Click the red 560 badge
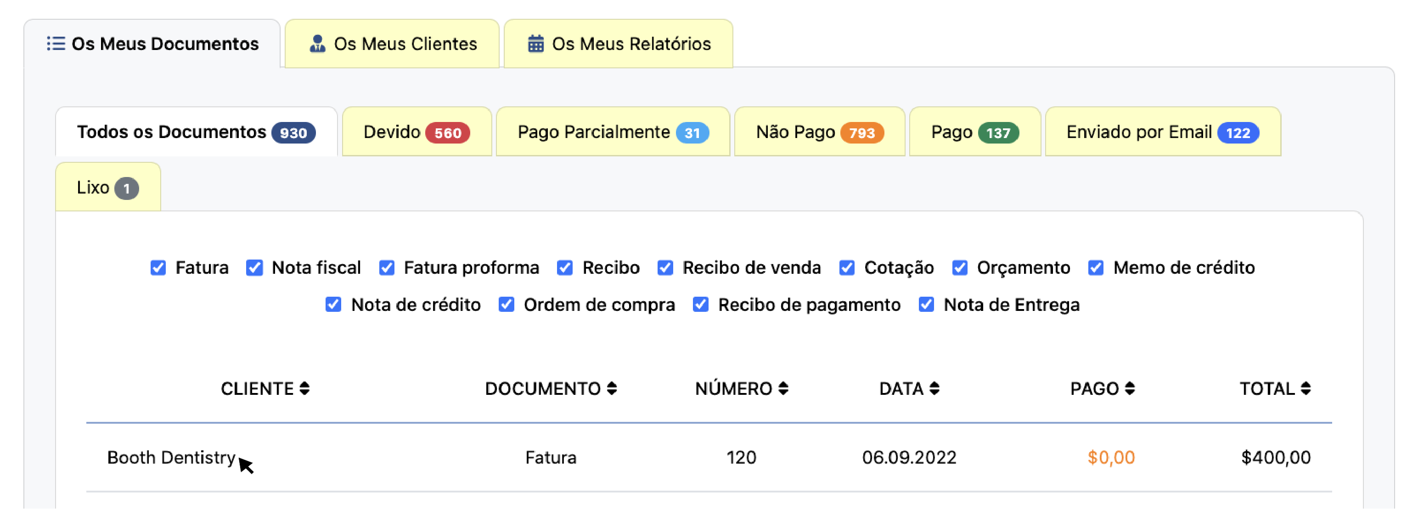Image resolution: width=1424 pixels, height=509 pixels. 448,133
